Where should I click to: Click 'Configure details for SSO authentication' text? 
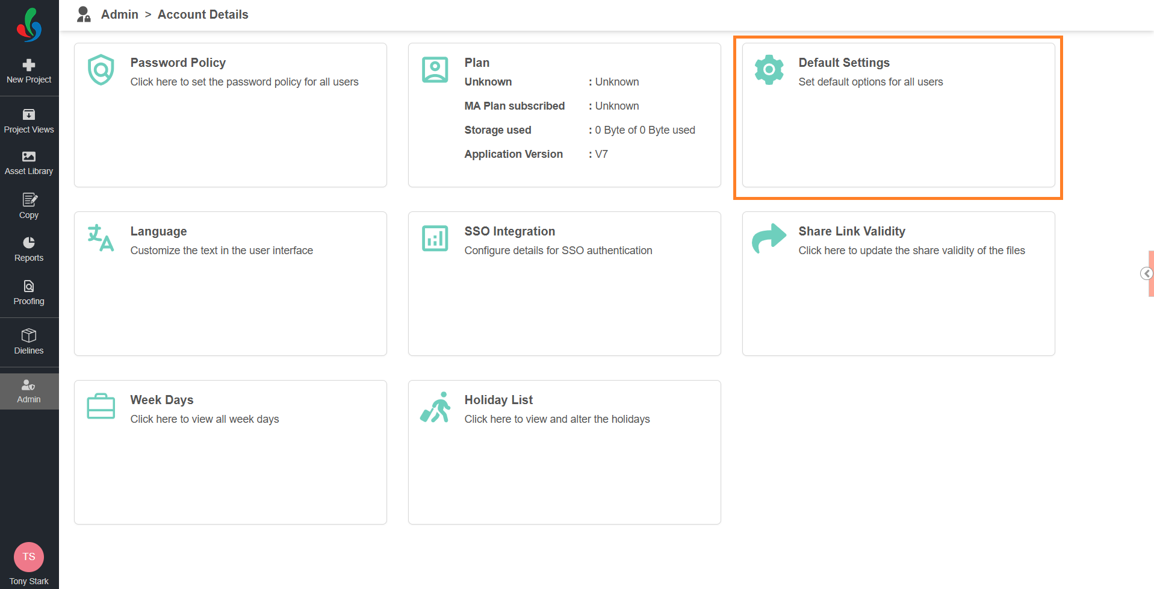(559, 251)
